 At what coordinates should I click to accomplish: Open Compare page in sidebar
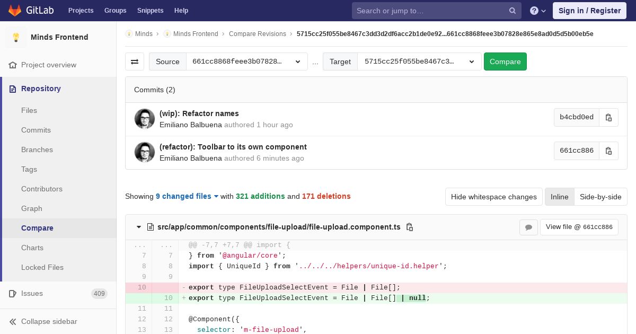[37, 228]
